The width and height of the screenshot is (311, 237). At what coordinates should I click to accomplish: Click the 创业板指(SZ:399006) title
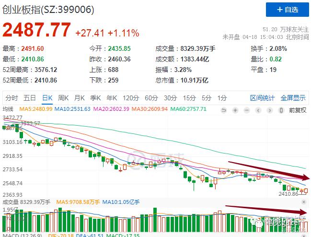pos(48,10)
